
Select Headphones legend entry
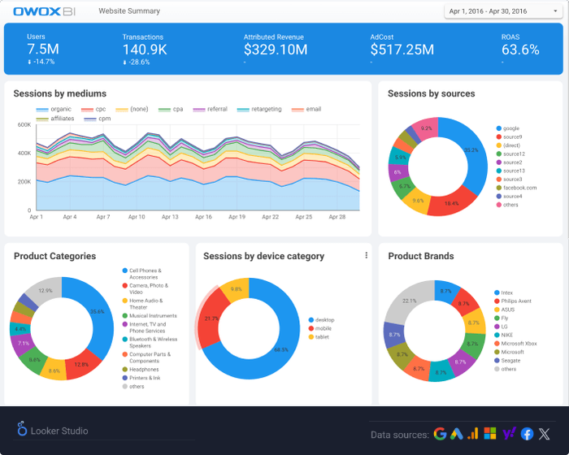(x=141, y=370)
